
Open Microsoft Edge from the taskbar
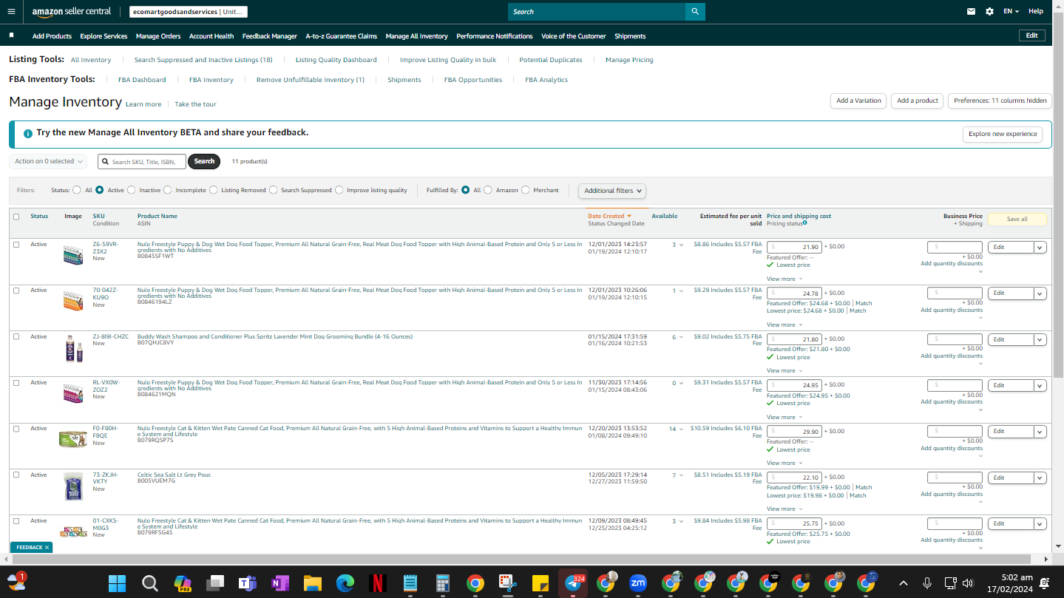point(345,583)
